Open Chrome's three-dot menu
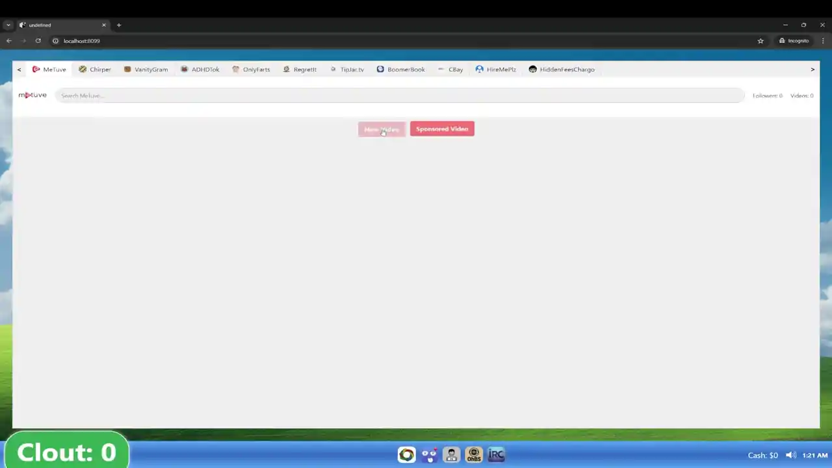 click(x=823, y=41)
